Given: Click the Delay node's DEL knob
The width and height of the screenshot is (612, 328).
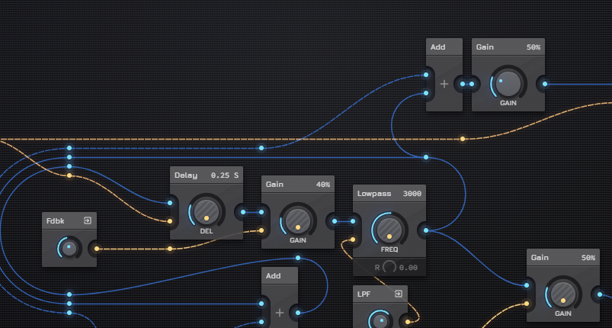Looking at the screenshot, I should (x=207, y=211).
